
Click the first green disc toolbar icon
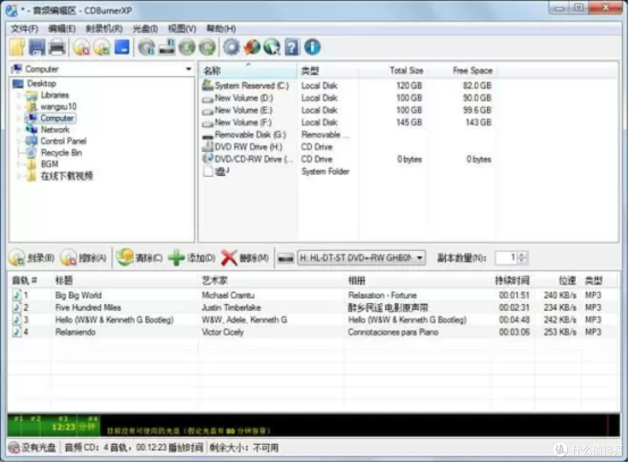187,47
